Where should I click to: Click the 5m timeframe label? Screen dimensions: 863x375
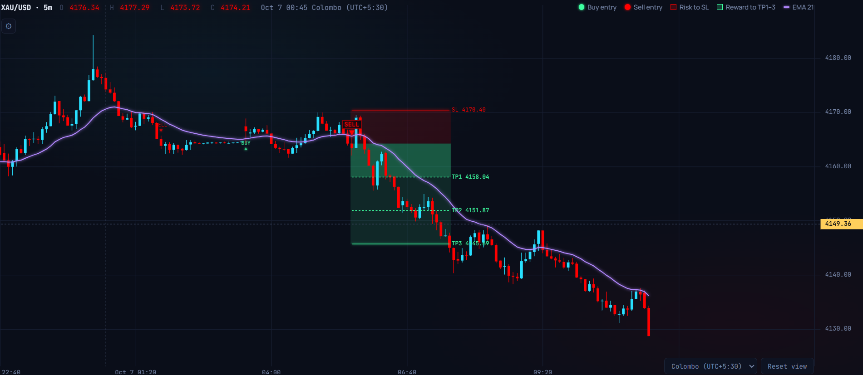pyautogui.click(x=48, y=8)
